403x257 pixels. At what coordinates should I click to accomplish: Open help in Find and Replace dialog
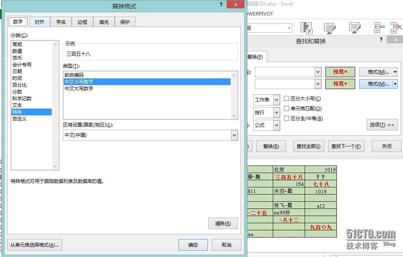[x=381, y=39]
